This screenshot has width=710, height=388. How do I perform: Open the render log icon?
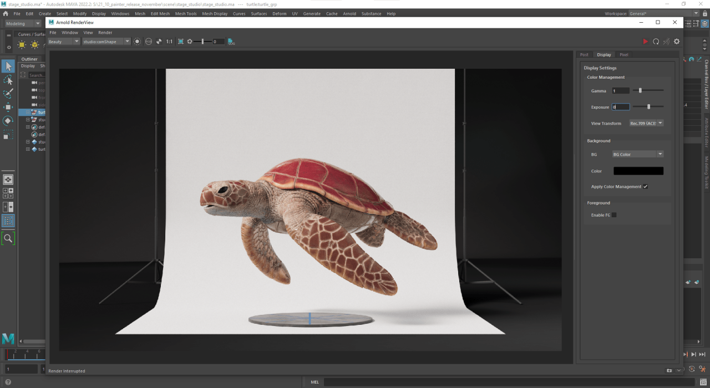click(231, 42)
